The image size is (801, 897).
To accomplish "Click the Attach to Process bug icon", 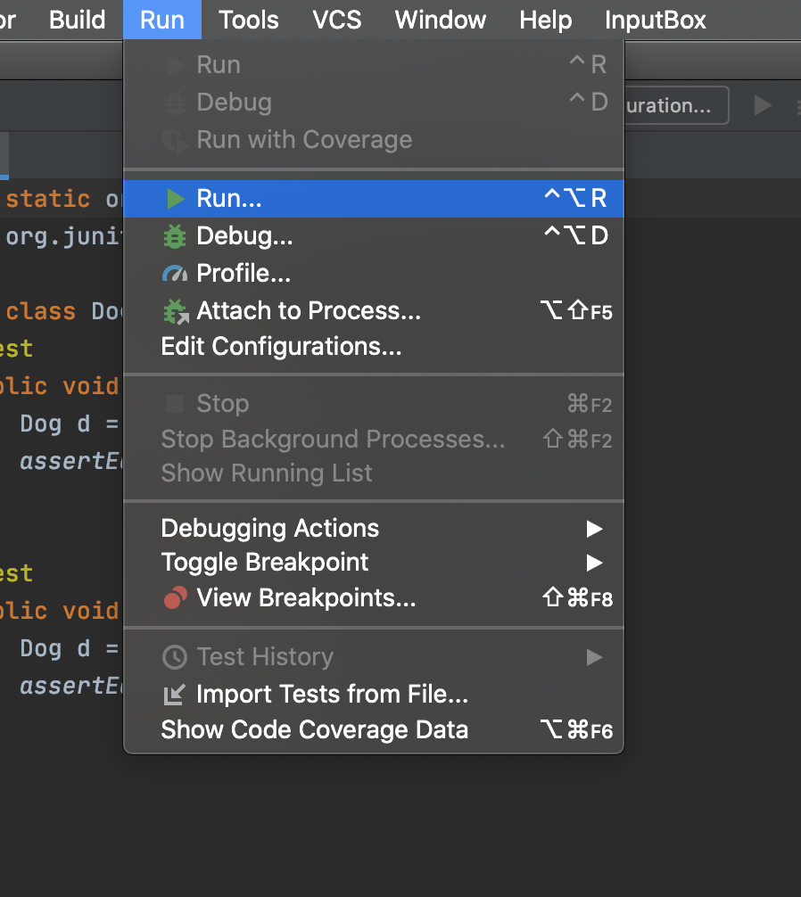I will coord(176,311).
